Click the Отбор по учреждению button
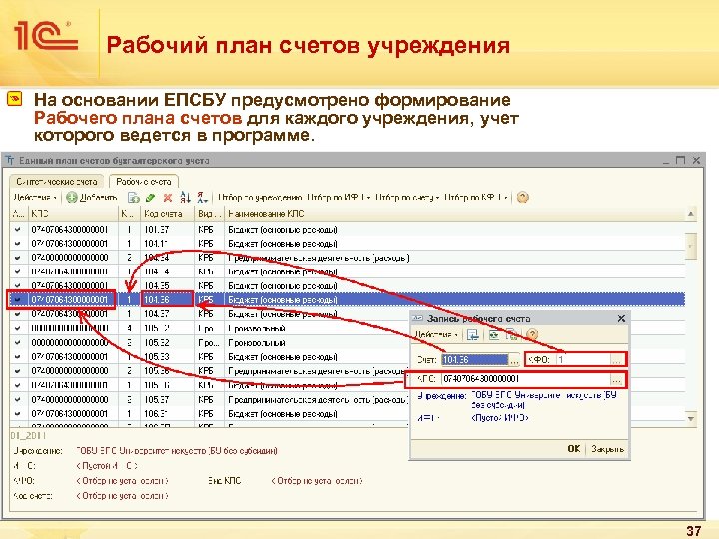Image resolution: width=719 pixels, height=539 pixels. [260, 198]
